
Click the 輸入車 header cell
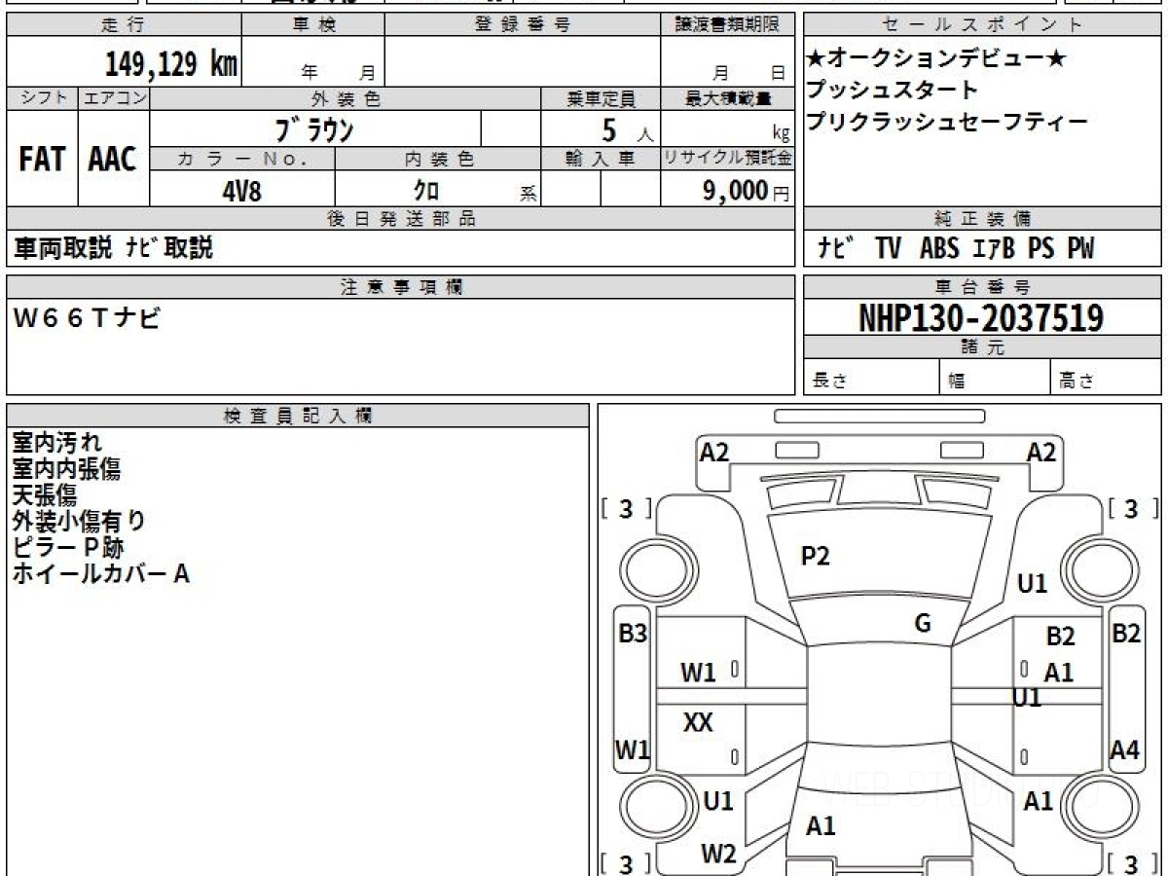click(x=602, y=160)
